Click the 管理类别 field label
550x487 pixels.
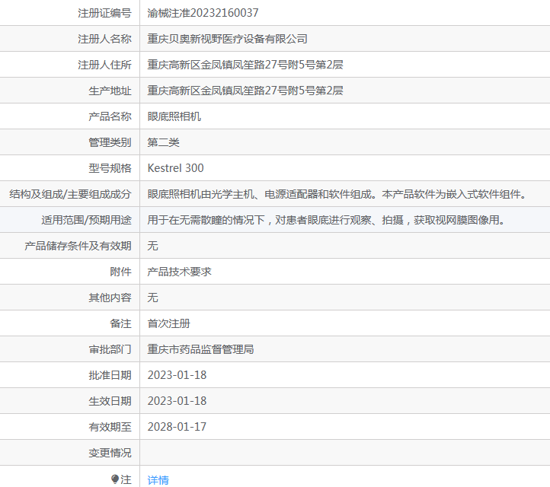(x=110, y=142)
